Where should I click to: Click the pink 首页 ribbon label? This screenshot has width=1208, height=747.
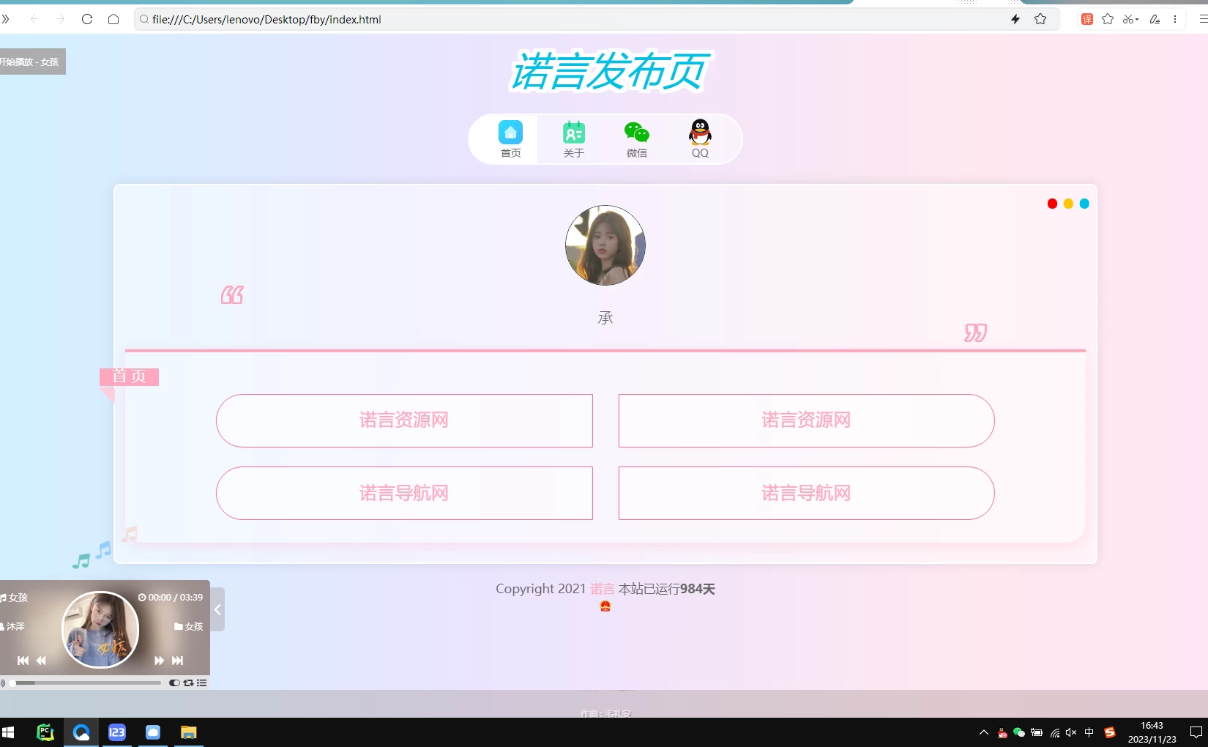tap(129, 376)
